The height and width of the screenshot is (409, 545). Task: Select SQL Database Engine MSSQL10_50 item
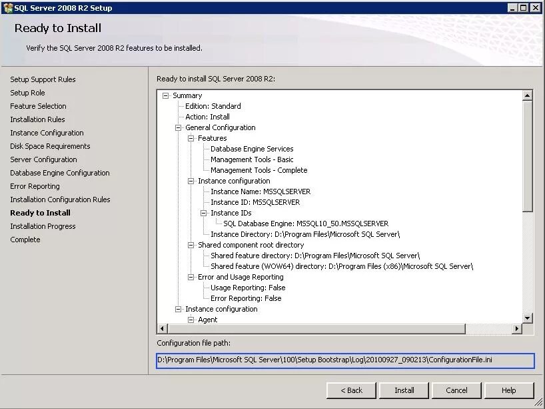(x=306, y=224)
